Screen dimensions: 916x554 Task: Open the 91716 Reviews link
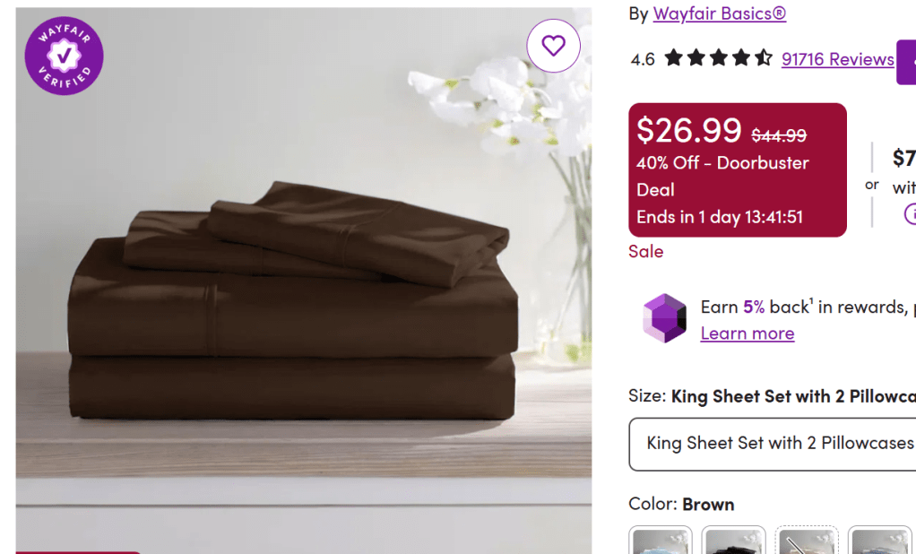(837, 59)
